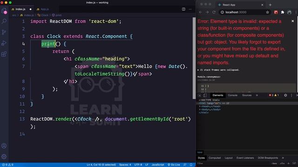Open the Accounts menu in activity bar
This screenshot has width=298, height=167.
coord(4,146)
